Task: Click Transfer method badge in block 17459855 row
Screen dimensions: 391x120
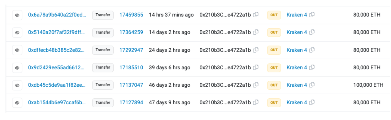Action: pos(103,15)
